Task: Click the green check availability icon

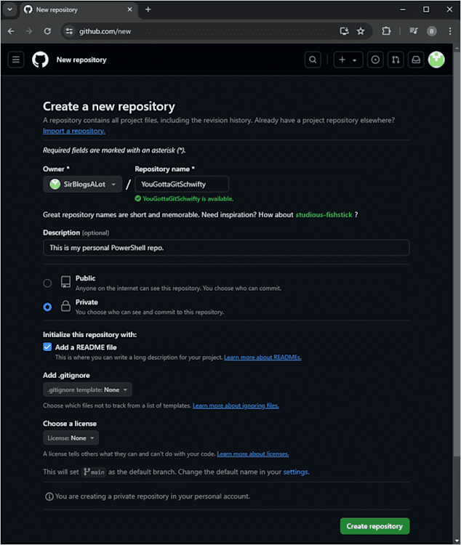Action: pyautogui.click(x=137, y=198)
